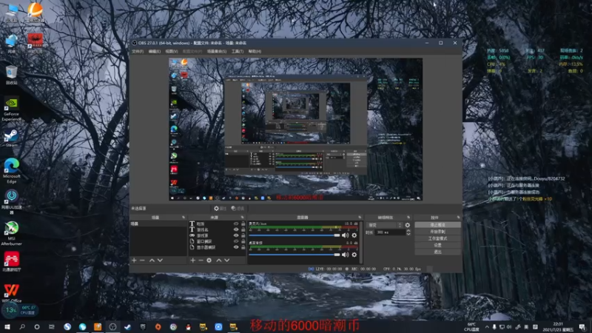Click source Properties gear button above panels
This screenshot has height=333, width=592.
[220, 209]
